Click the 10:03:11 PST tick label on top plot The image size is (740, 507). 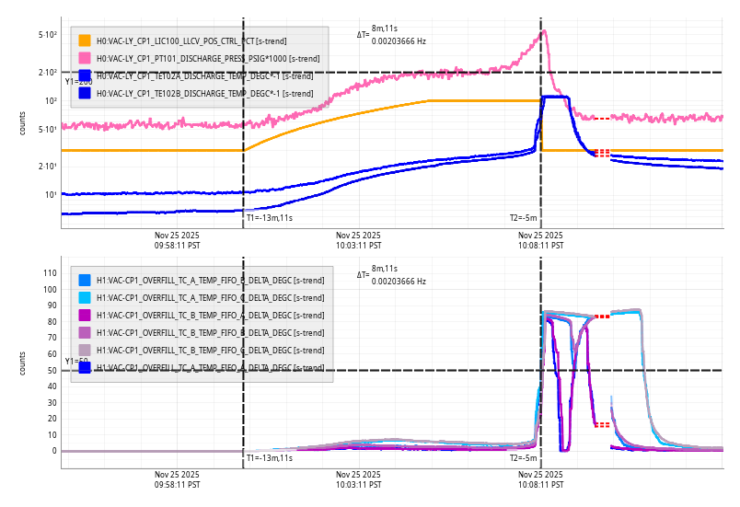(x=358, y=240)
